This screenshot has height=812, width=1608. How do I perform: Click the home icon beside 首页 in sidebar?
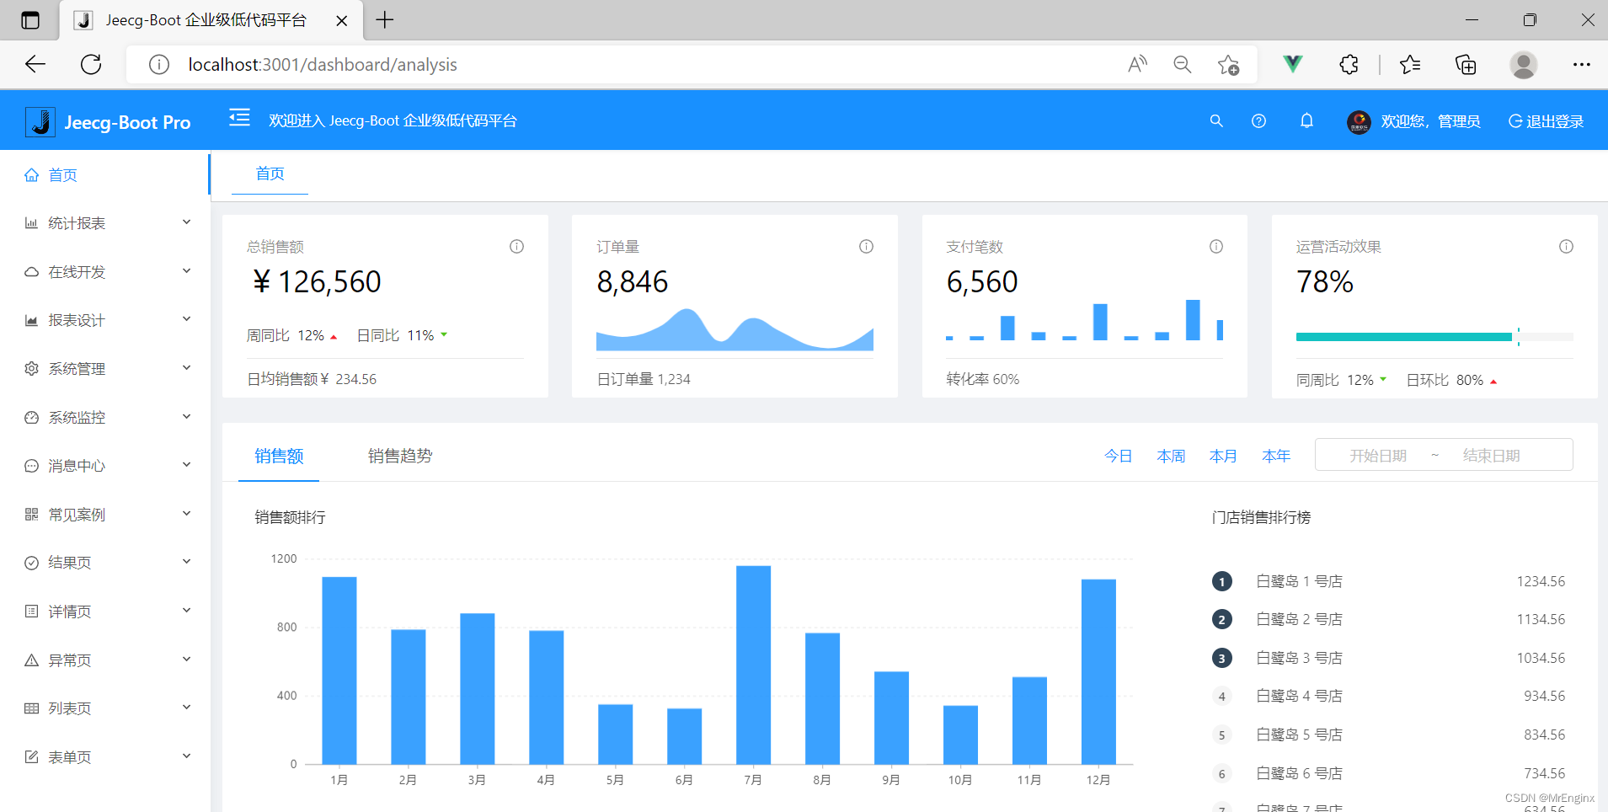[x=31, y=174]
